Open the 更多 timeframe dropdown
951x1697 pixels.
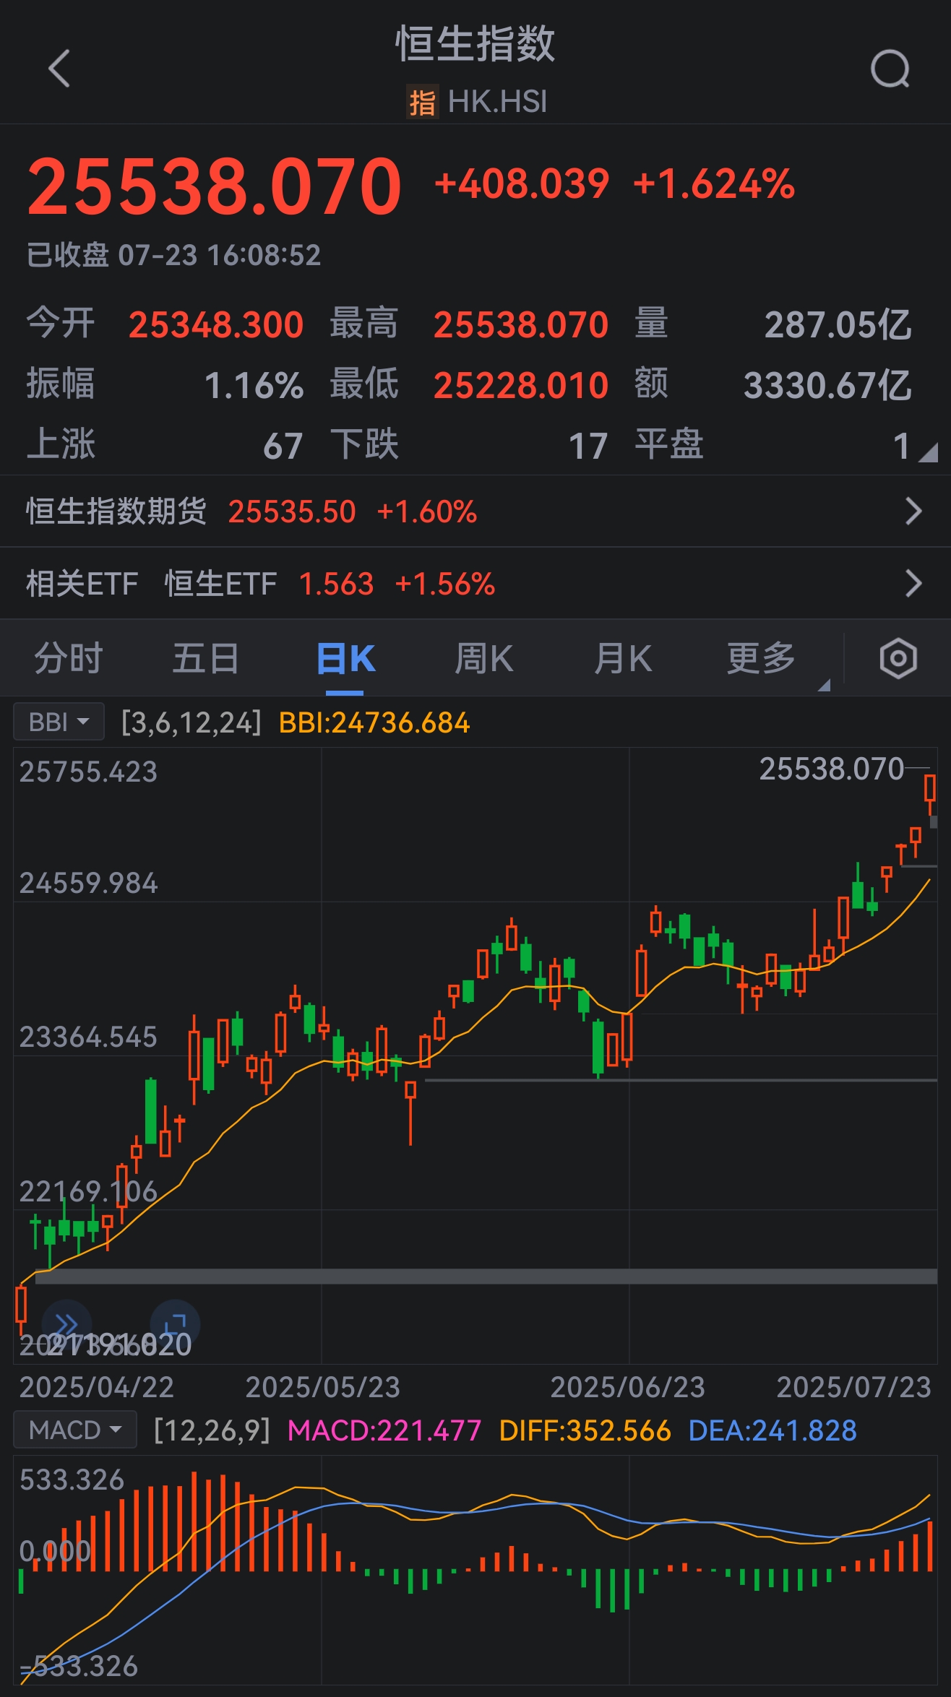[761, 658]
